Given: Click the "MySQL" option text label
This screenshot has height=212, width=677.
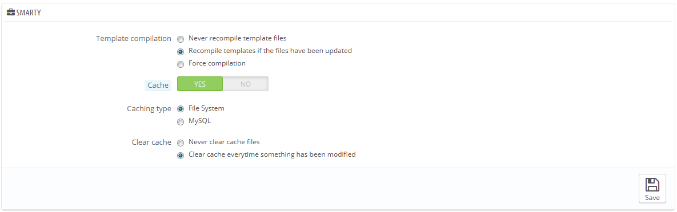Looking at the screenshot, I should [x=200, y=121].
